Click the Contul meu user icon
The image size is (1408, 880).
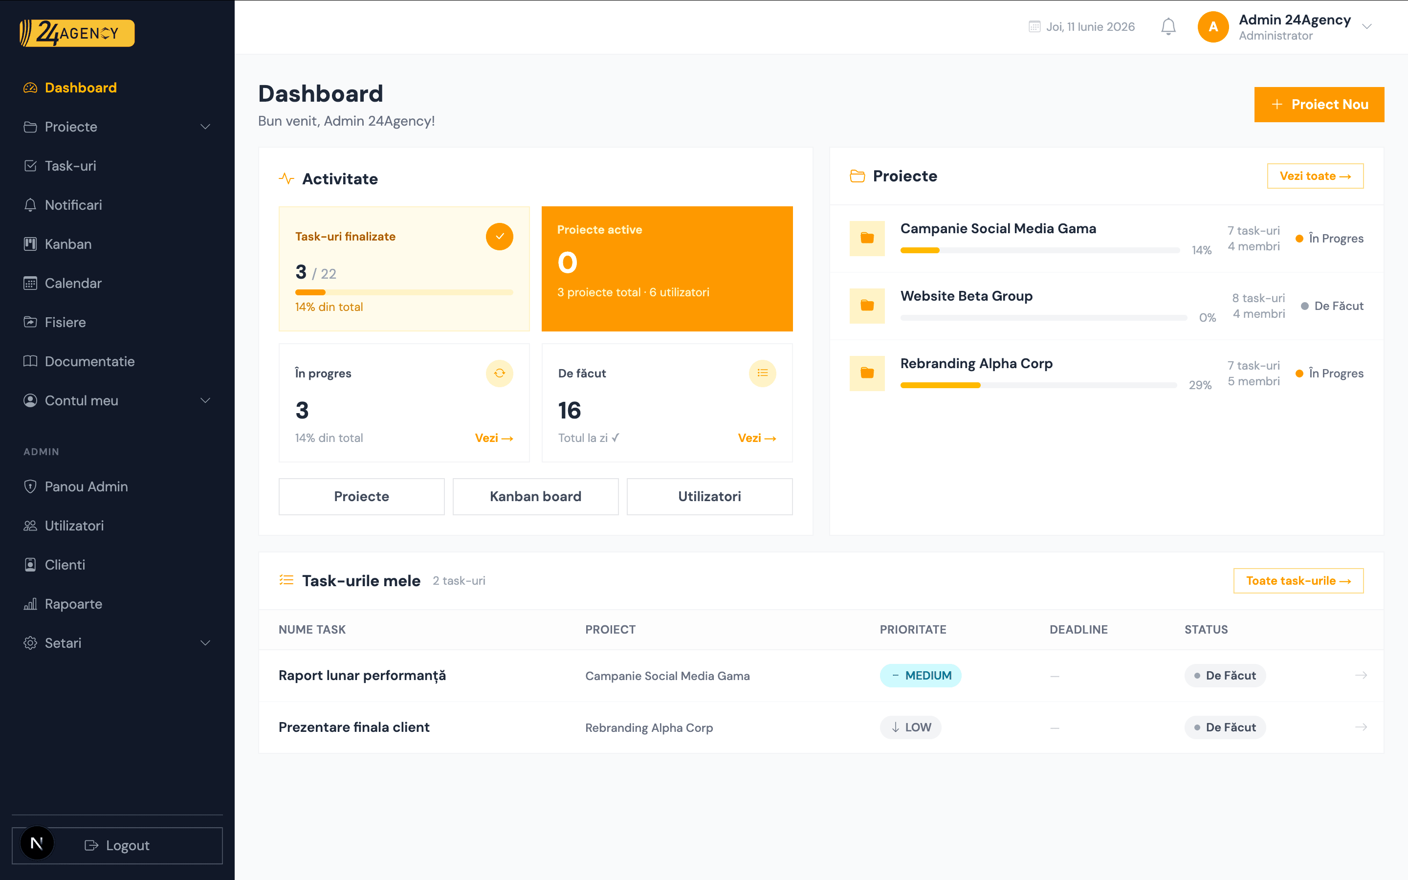(30, 400)
